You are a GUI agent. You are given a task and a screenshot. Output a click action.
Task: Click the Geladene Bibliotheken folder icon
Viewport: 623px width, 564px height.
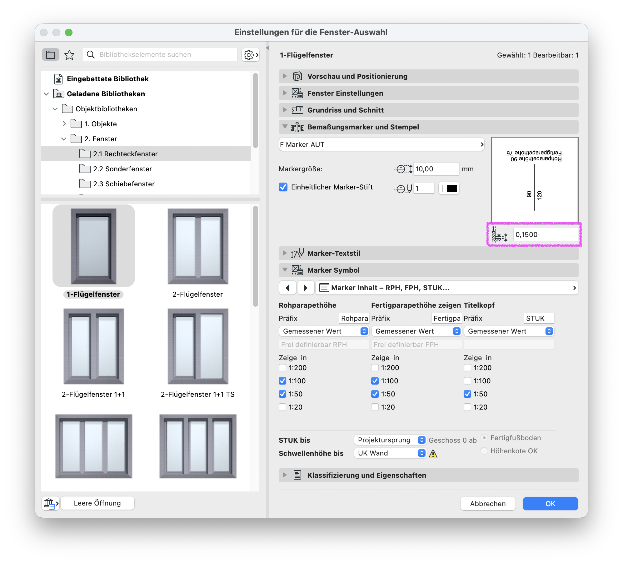[59, 94]
